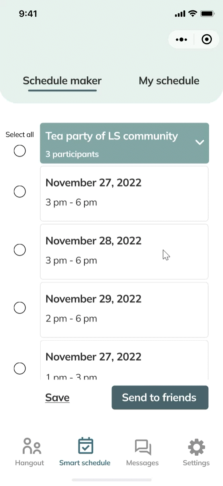
Task: Open the November 29, 2 pm - 6 pm card
Action: point(124,310)
